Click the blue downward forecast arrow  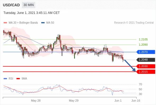point(130,65)
